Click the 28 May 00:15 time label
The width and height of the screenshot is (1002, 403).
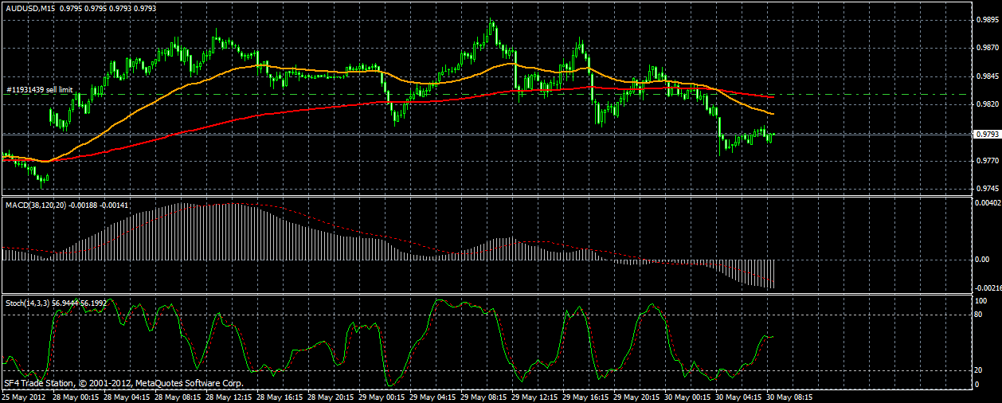click(x=74, y=396)
